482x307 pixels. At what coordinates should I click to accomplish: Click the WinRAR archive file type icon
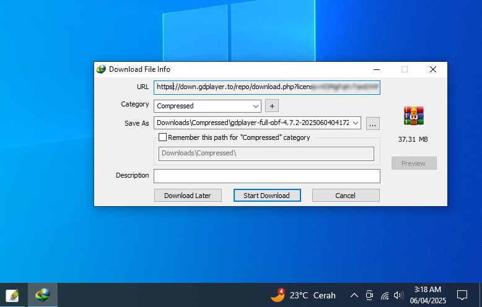click(414, 116)
